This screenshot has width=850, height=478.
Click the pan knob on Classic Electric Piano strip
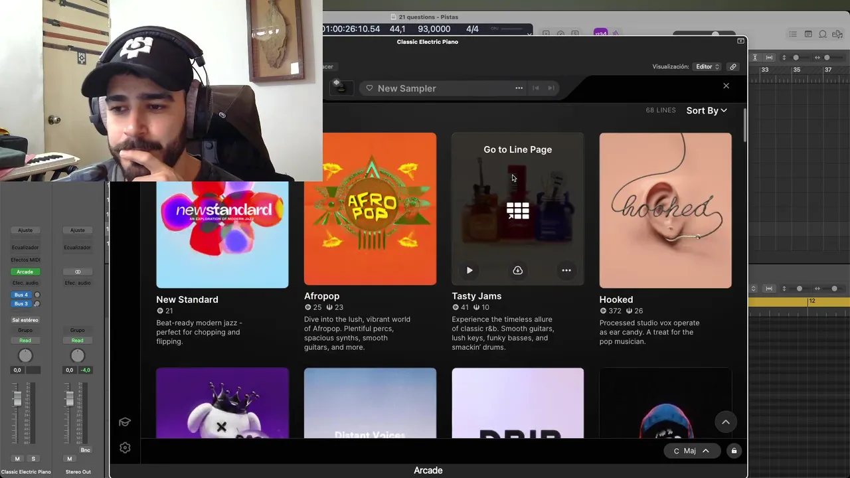pos(25,357)
